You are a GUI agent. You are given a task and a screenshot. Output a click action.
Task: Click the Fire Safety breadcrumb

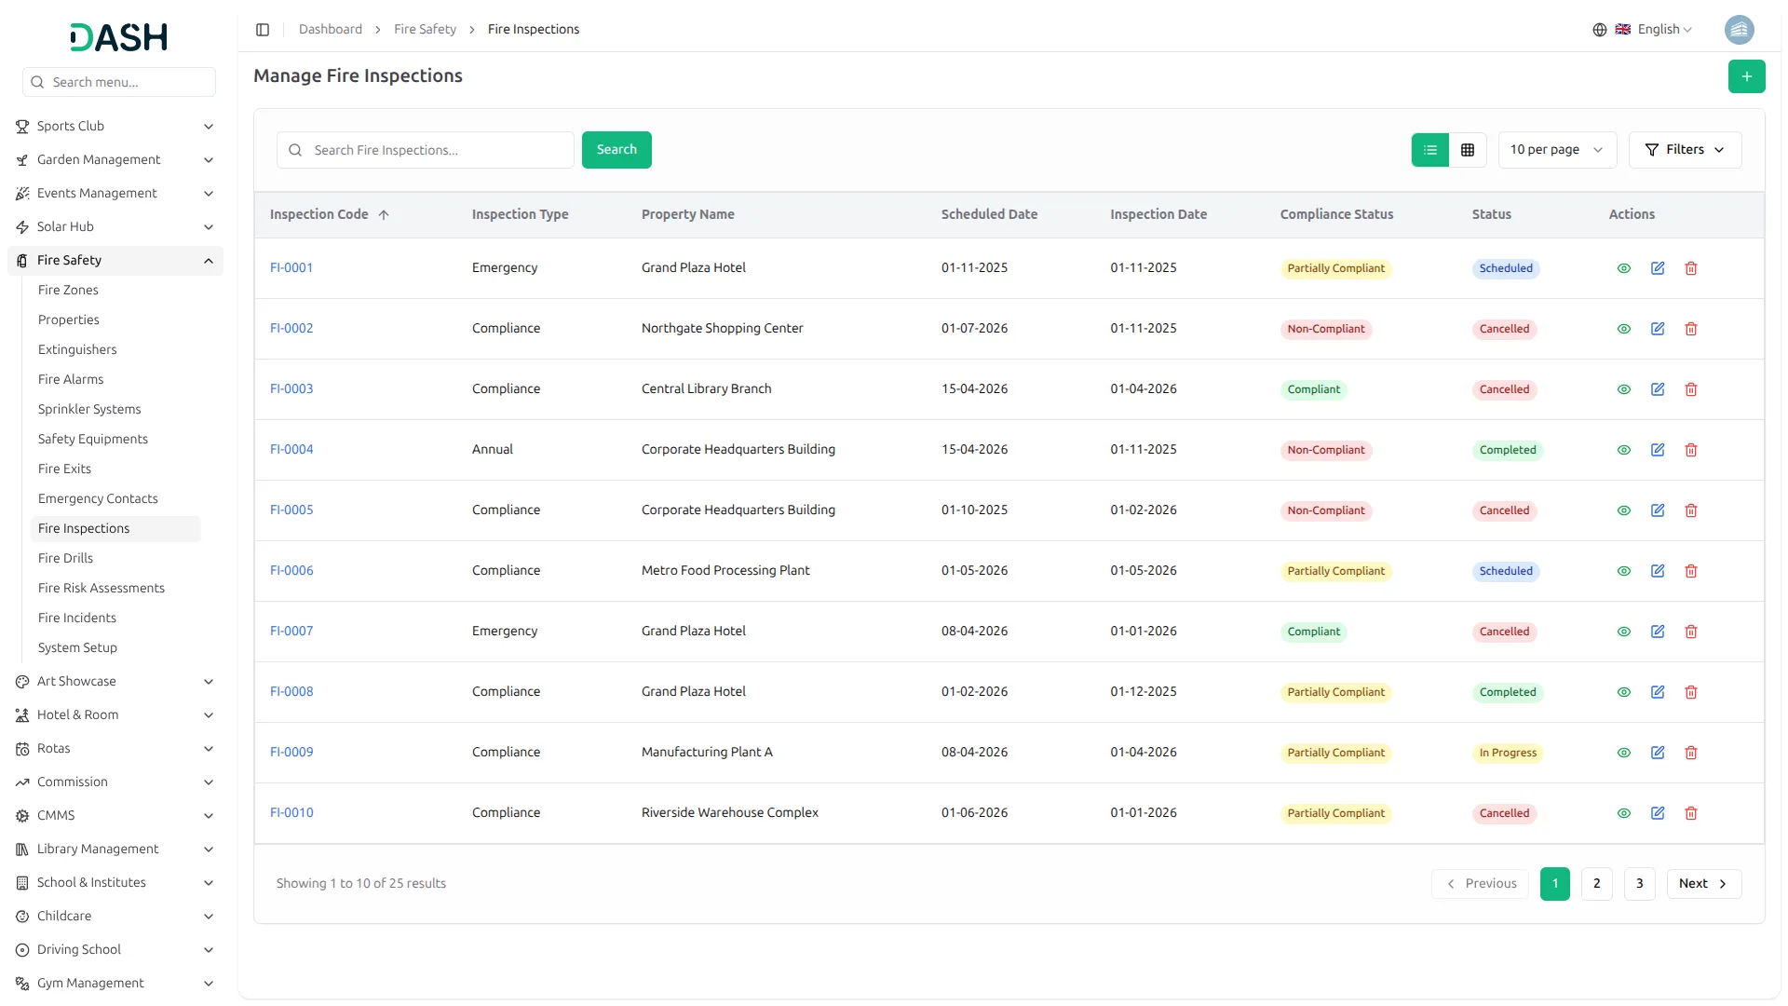point(425,30)
